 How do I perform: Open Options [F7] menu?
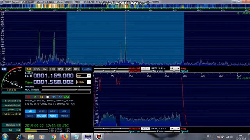pos(11,110)
